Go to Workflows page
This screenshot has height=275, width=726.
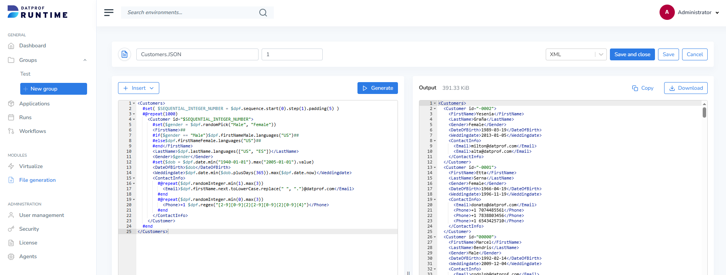[32, 131]
